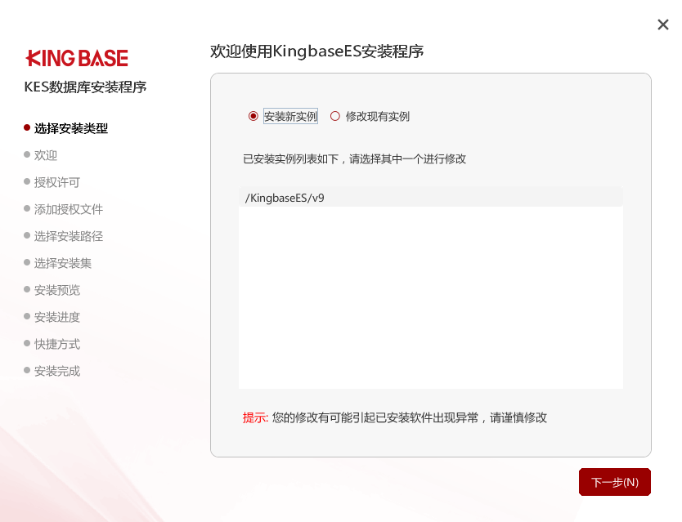This screenshot has width=682, height=522.
Task: Close the installer window with X
Action: point(662,25)
